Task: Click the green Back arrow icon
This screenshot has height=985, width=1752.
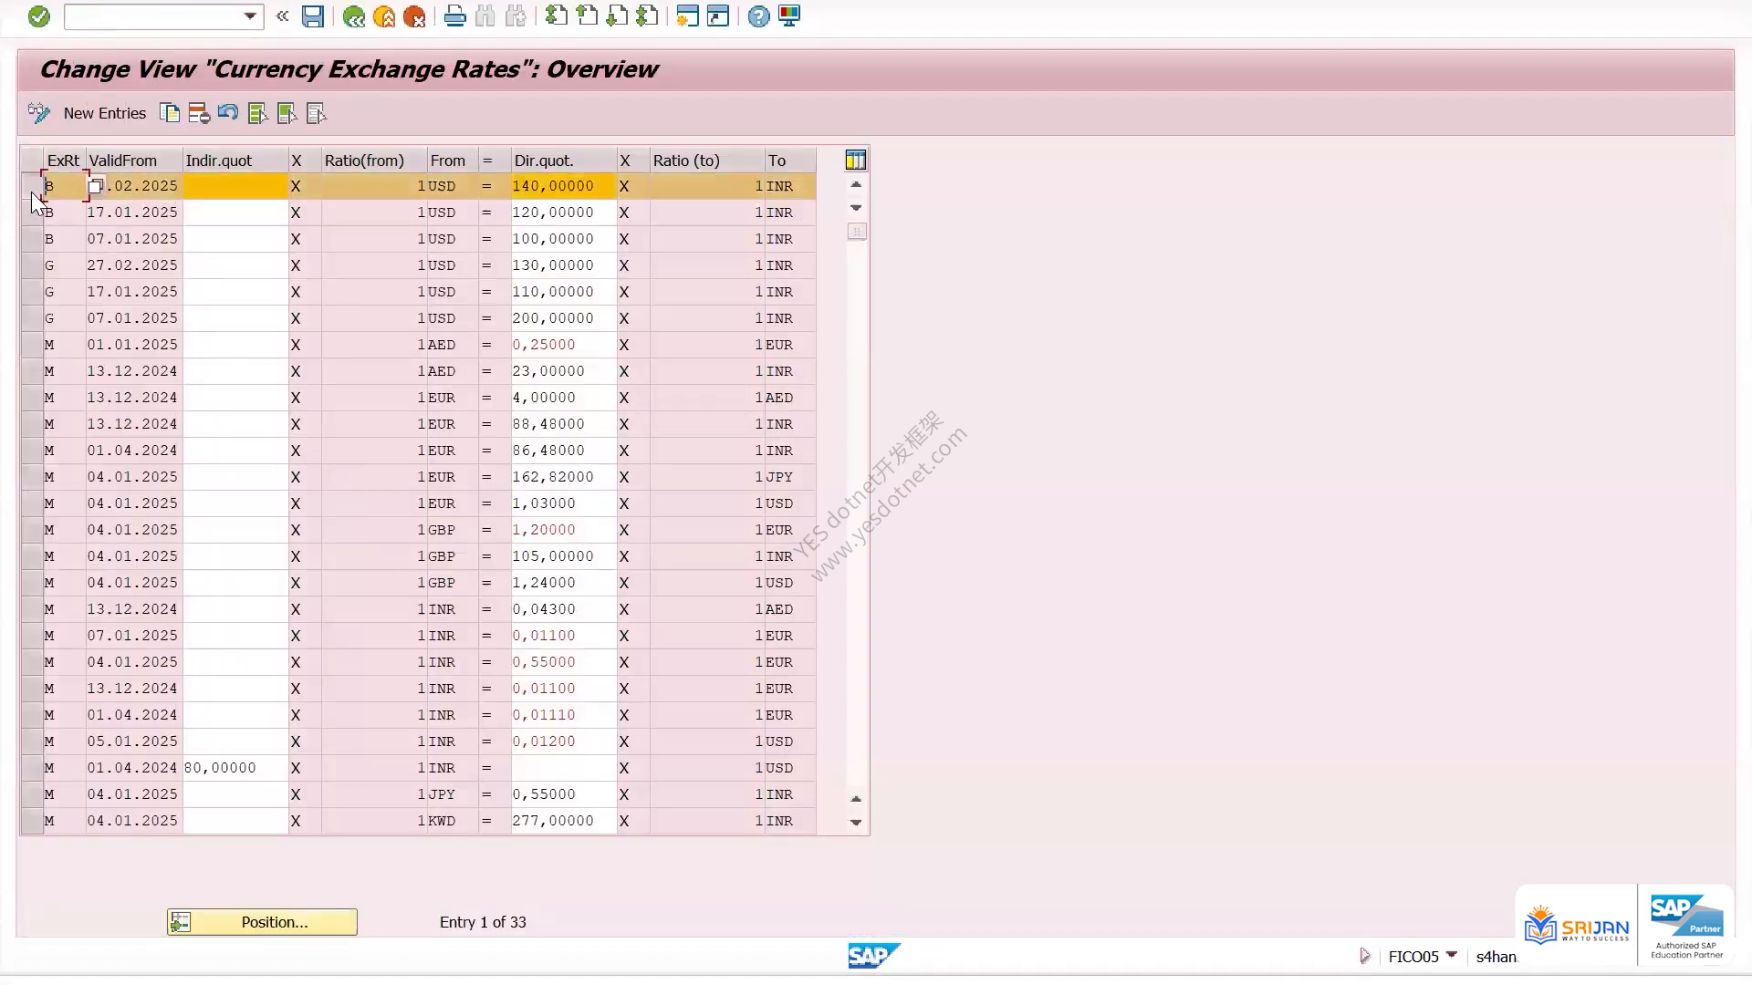Action: click(x=354, y=16)
